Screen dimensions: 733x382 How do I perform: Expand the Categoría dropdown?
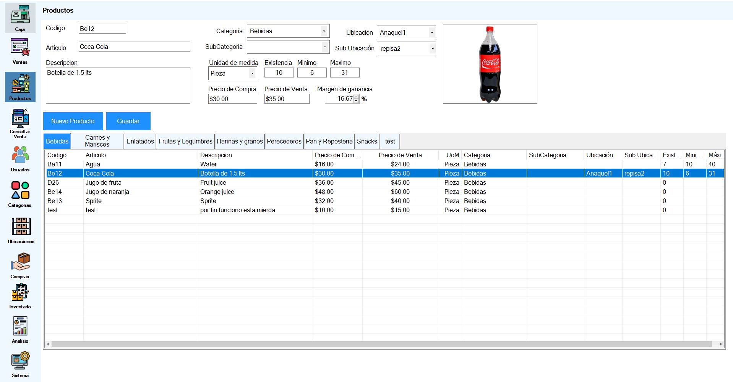[324, 31]
